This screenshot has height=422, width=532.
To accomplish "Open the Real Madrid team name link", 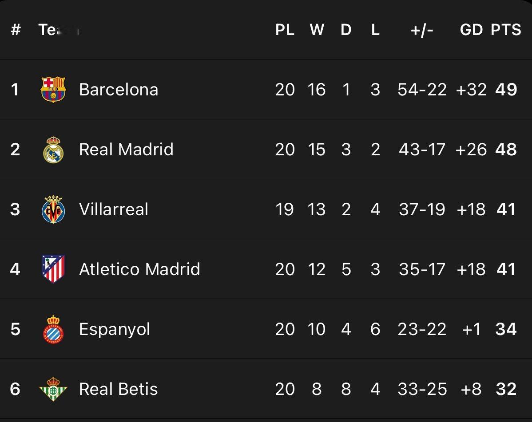I will point(126,150).
